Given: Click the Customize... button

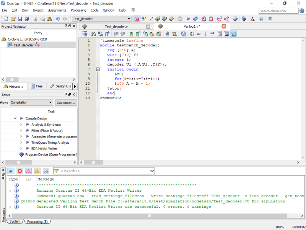Looking at the screenshot, I should 66,103.
